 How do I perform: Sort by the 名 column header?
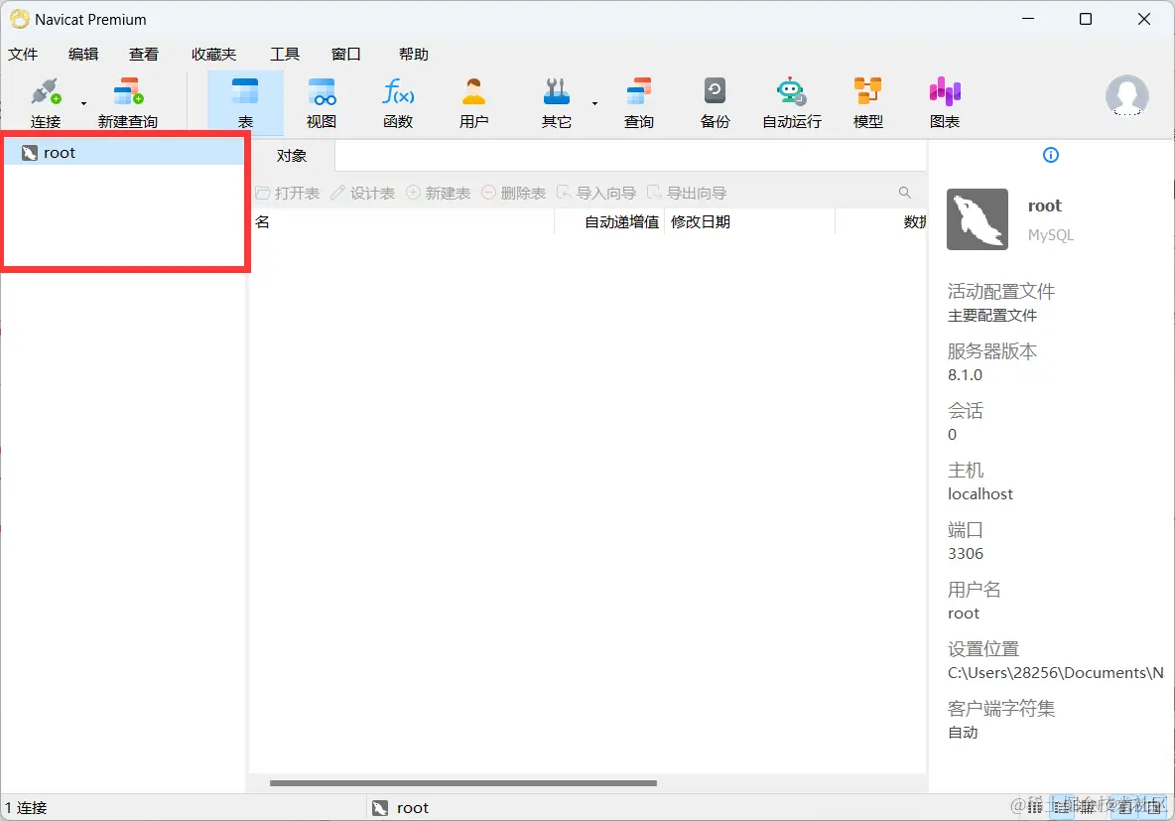403,222
